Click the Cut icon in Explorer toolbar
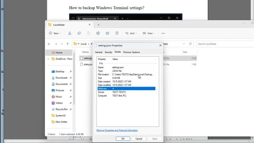This screenshot has height=143, width=254. [70, 33]
